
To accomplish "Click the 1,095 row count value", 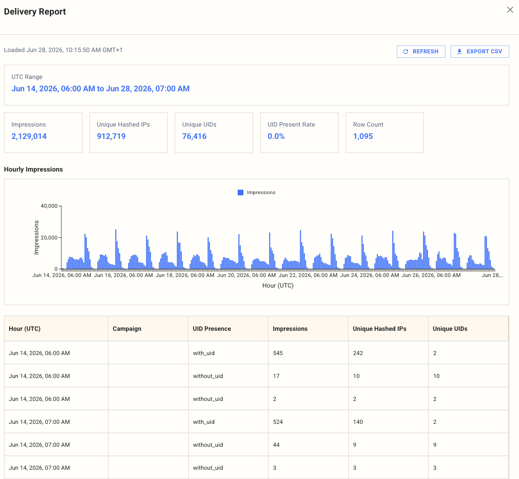I will click(363, 136).
